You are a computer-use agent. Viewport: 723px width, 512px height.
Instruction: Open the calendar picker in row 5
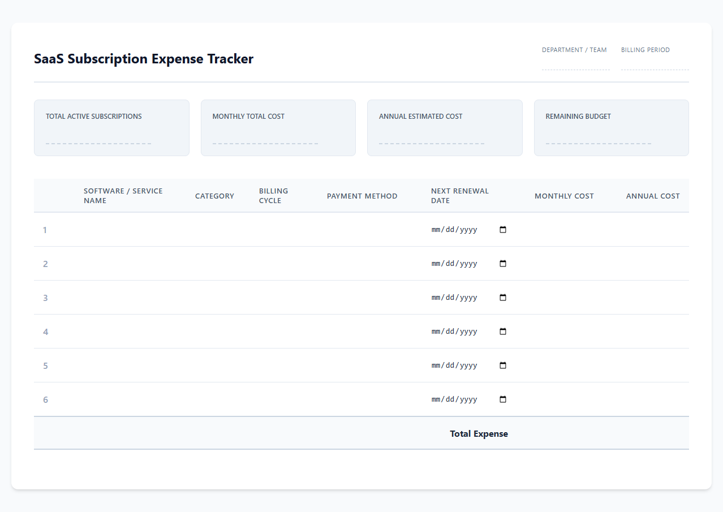click(x=503, y=365)
